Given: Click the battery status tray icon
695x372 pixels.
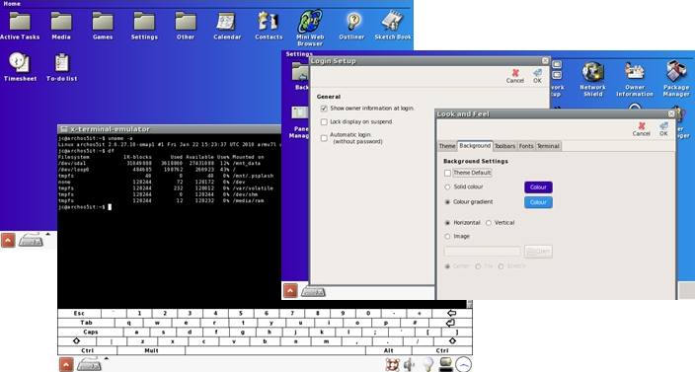Looking at the screenshot, I should pos(445,364).
